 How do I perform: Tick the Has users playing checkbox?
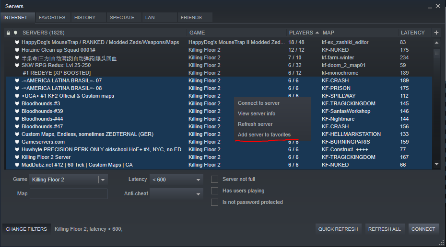(215, 191)
